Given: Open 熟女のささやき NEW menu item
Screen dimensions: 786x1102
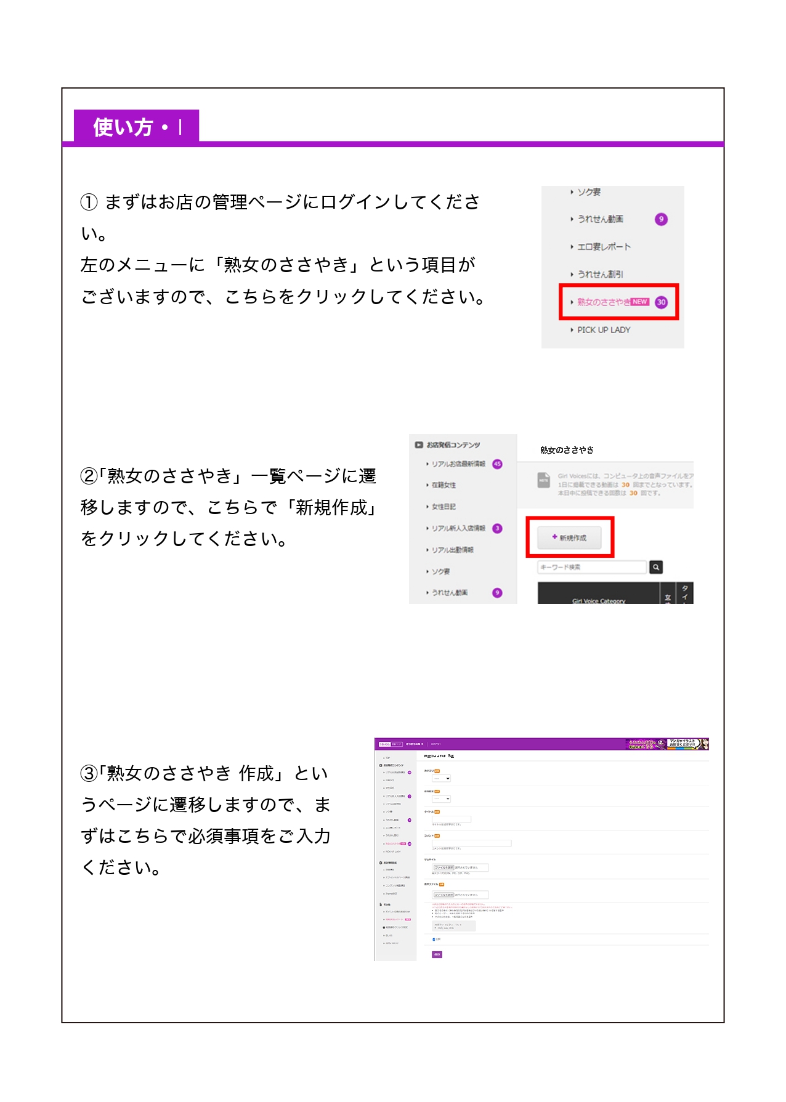Looking at the screenshot, I should coord(612,302).
